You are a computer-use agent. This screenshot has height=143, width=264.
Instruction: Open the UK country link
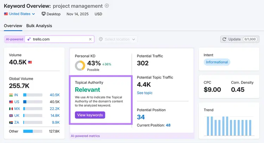click(17, 116)
